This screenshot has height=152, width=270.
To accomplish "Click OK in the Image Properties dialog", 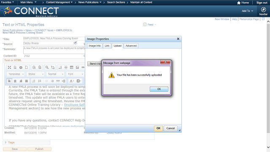I will (159, 128).
